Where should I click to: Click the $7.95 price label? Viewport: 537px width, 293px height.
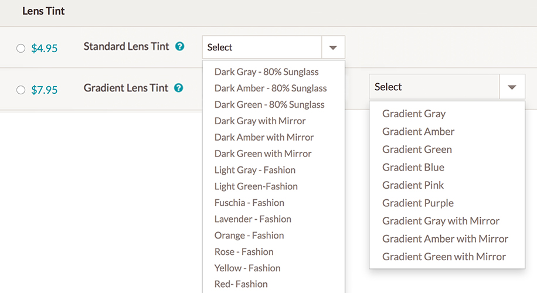coord(45,90)
